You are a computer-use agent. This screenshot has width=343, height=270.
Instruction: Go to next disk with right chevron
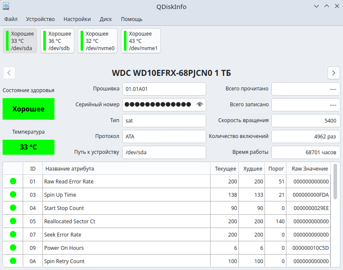tap(334, 73)
